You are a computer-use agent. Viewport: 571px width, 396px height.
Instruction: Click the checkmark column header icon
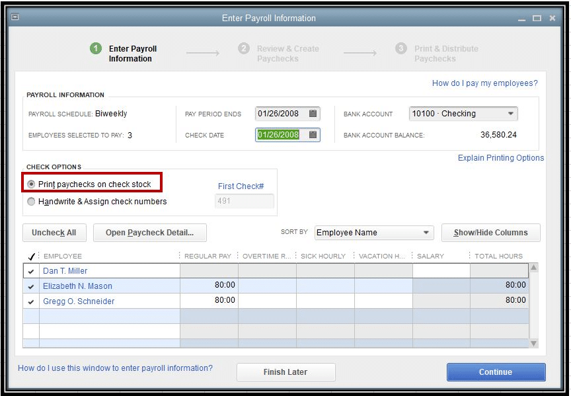click(30, 257)
